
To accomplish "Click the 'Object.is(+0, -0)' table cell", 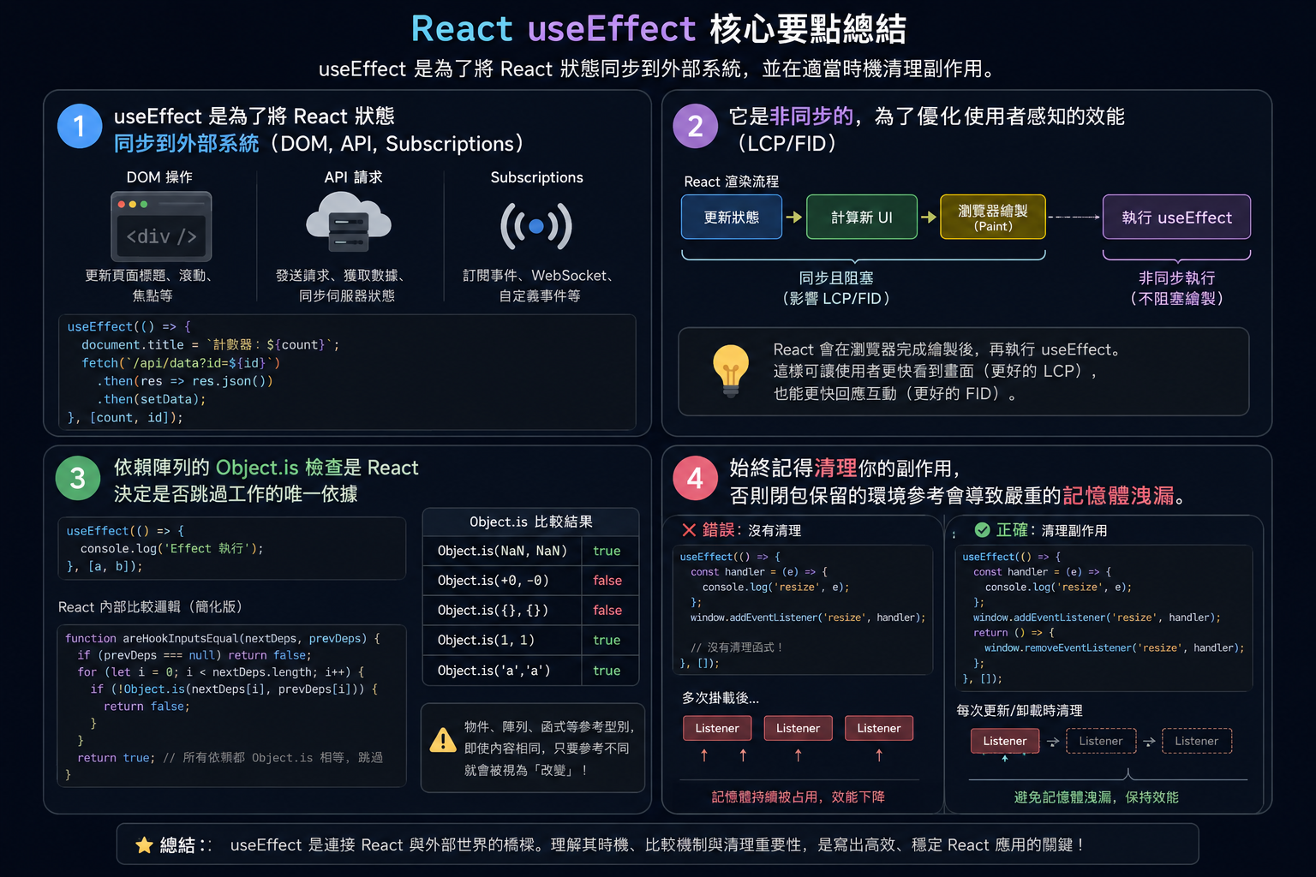I will click(x=502, y=581).
